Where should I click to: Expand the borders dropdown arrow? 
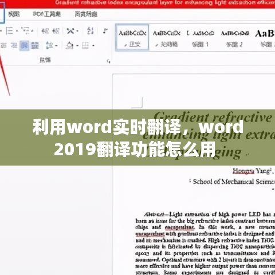point(93,46)
